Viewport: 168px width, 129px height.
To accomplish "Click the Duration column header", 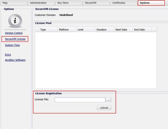I will [x=104, y=30].
